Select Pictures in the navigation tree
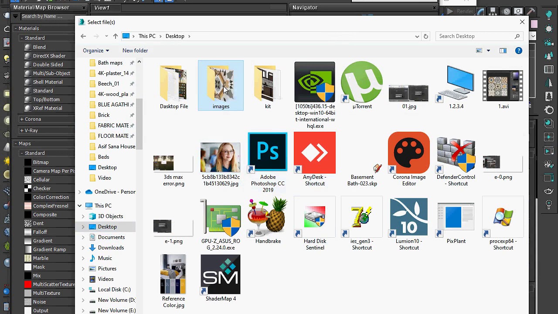The width and height of the screenshot is (558, 314). tap(107, 269)
